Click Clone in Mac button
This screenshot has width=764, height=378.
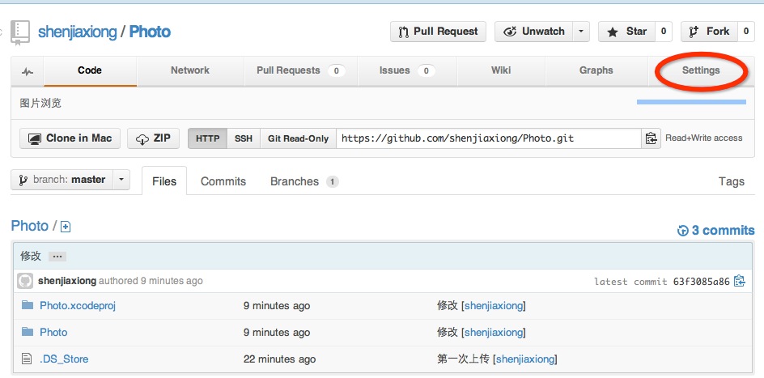pos(70,138)
